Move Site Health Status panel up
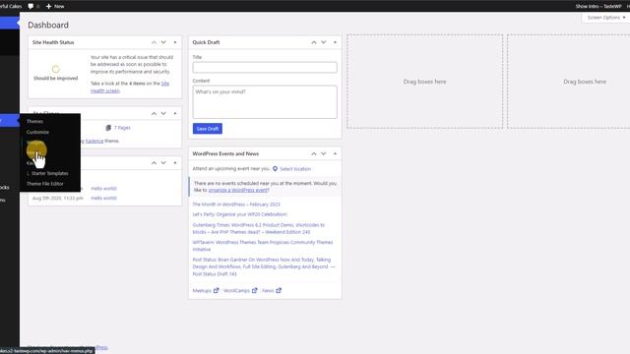The height and width of the screenshot is (354, 630). 154,42
